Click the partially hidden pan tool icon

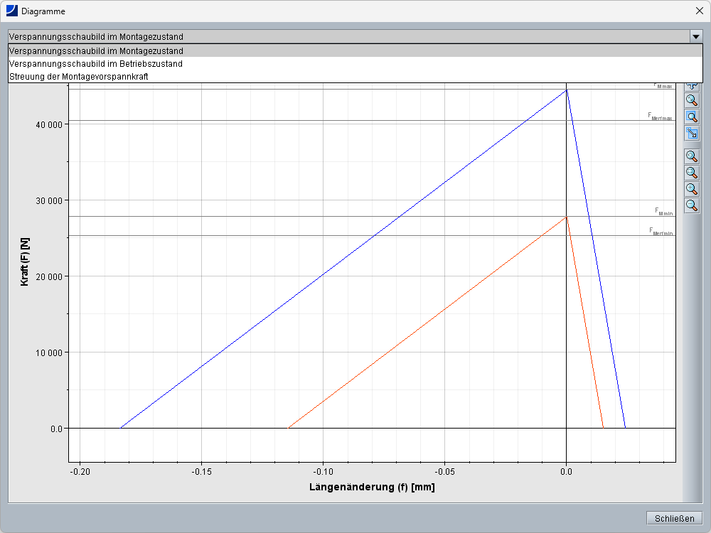point(691,86)
